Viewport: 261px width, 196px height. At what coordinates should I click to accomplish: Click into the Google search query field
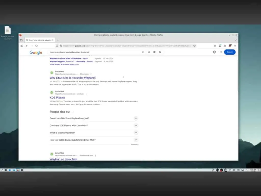pos(95,52)
